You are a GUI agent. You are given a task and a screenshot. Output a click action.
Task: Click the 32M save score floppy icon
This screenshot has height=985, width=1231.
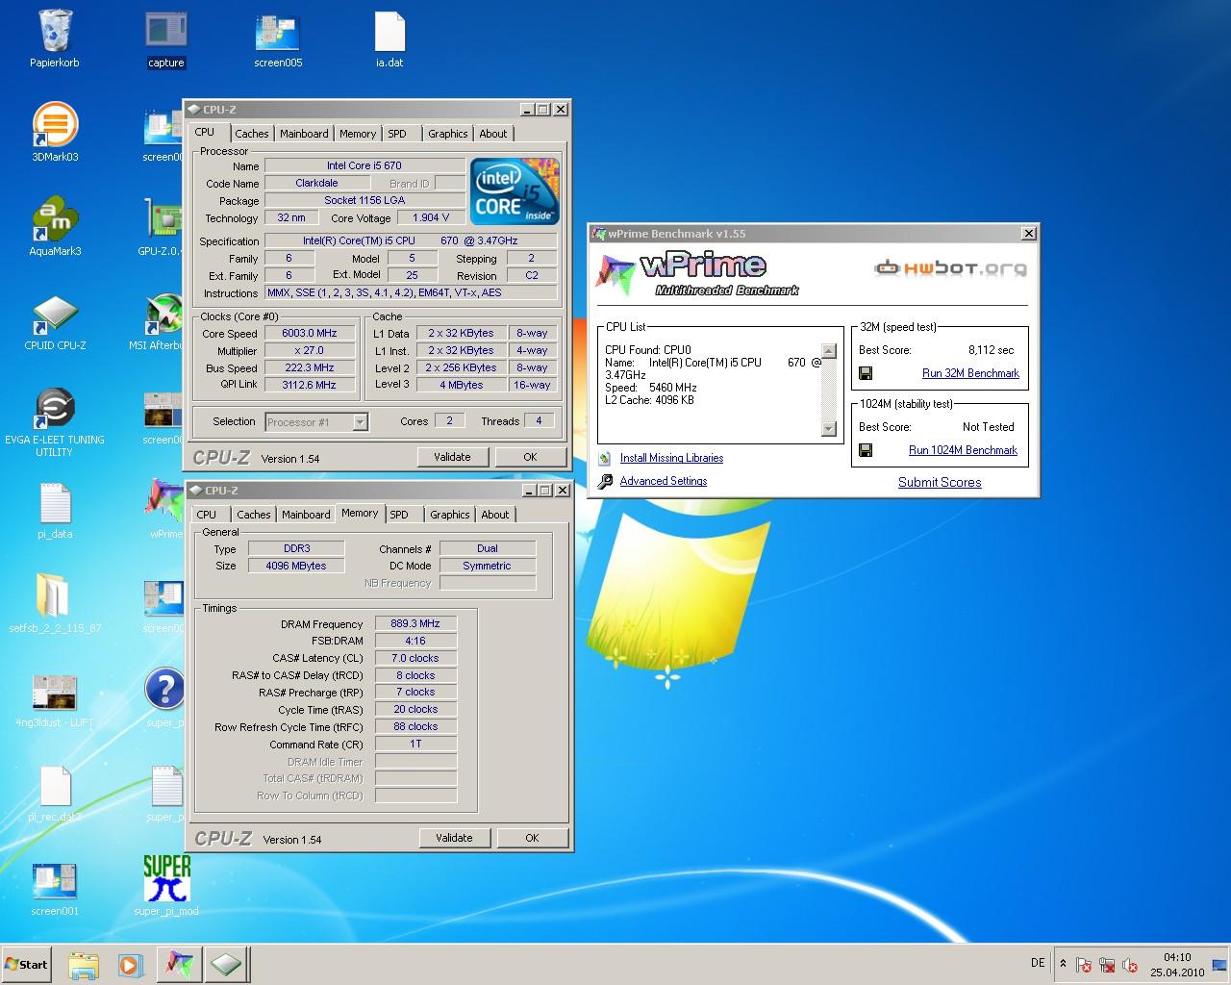tap(866, 373)
